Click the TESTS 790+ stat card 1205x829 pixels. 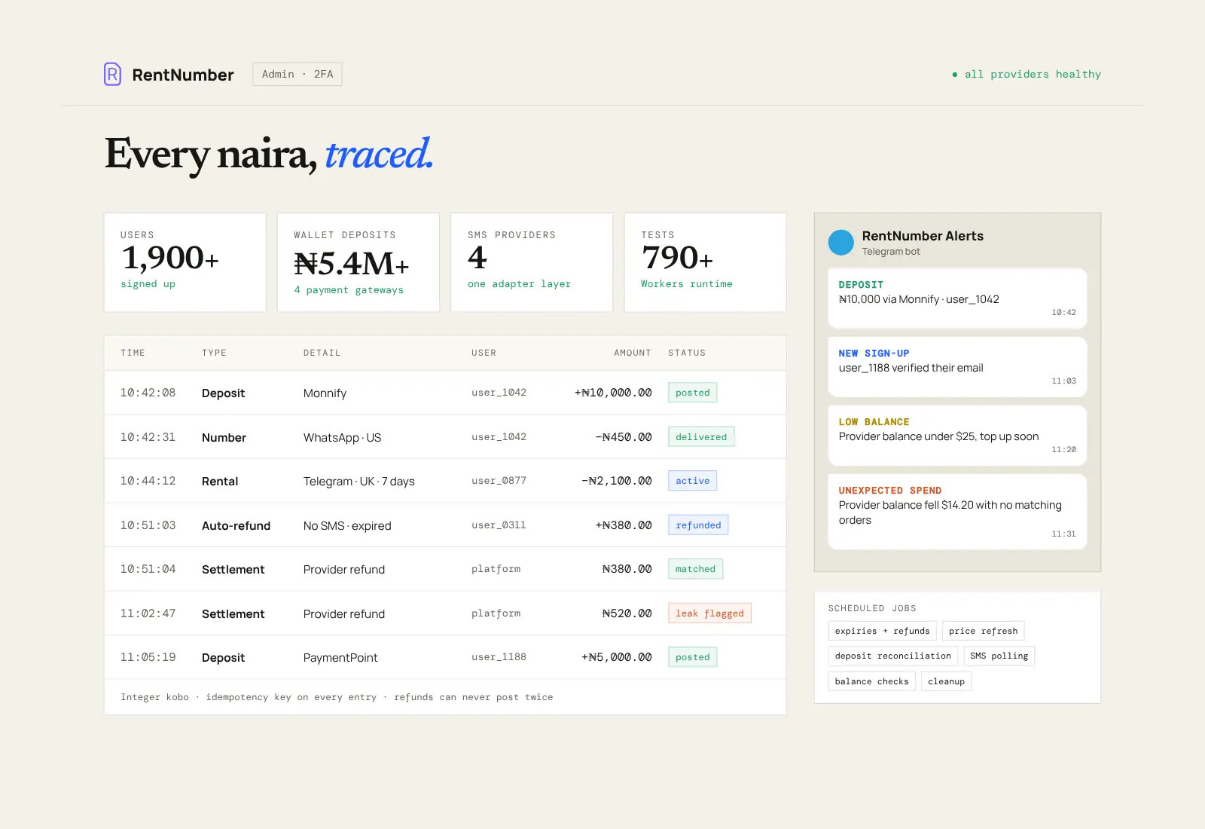click(706, 262)
